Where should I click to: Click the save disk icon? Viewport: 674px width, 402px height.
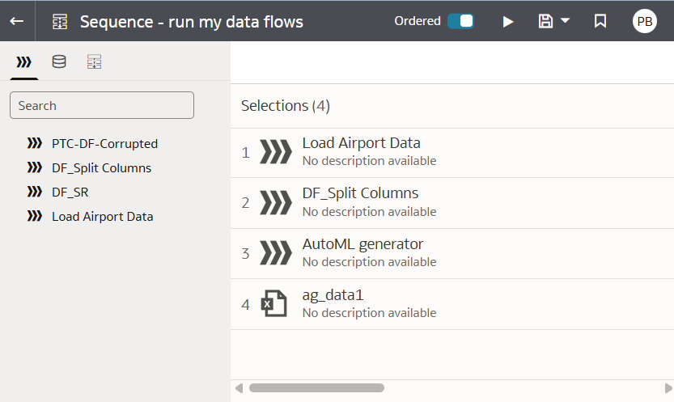click(x=546, y=21)
